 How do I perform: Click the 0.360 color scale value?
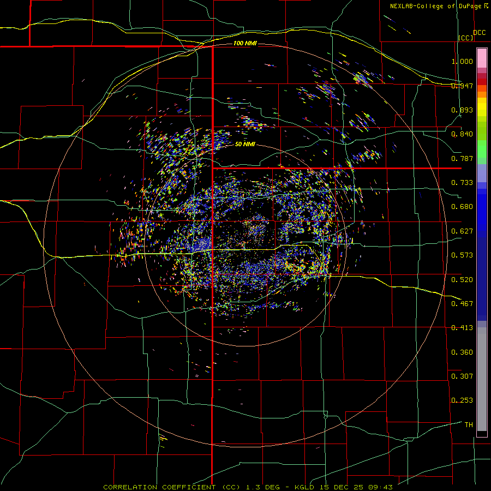point(462,352)
